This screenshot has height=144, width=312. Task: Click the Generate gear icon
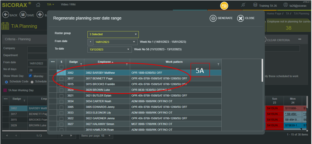coord(213,18)
